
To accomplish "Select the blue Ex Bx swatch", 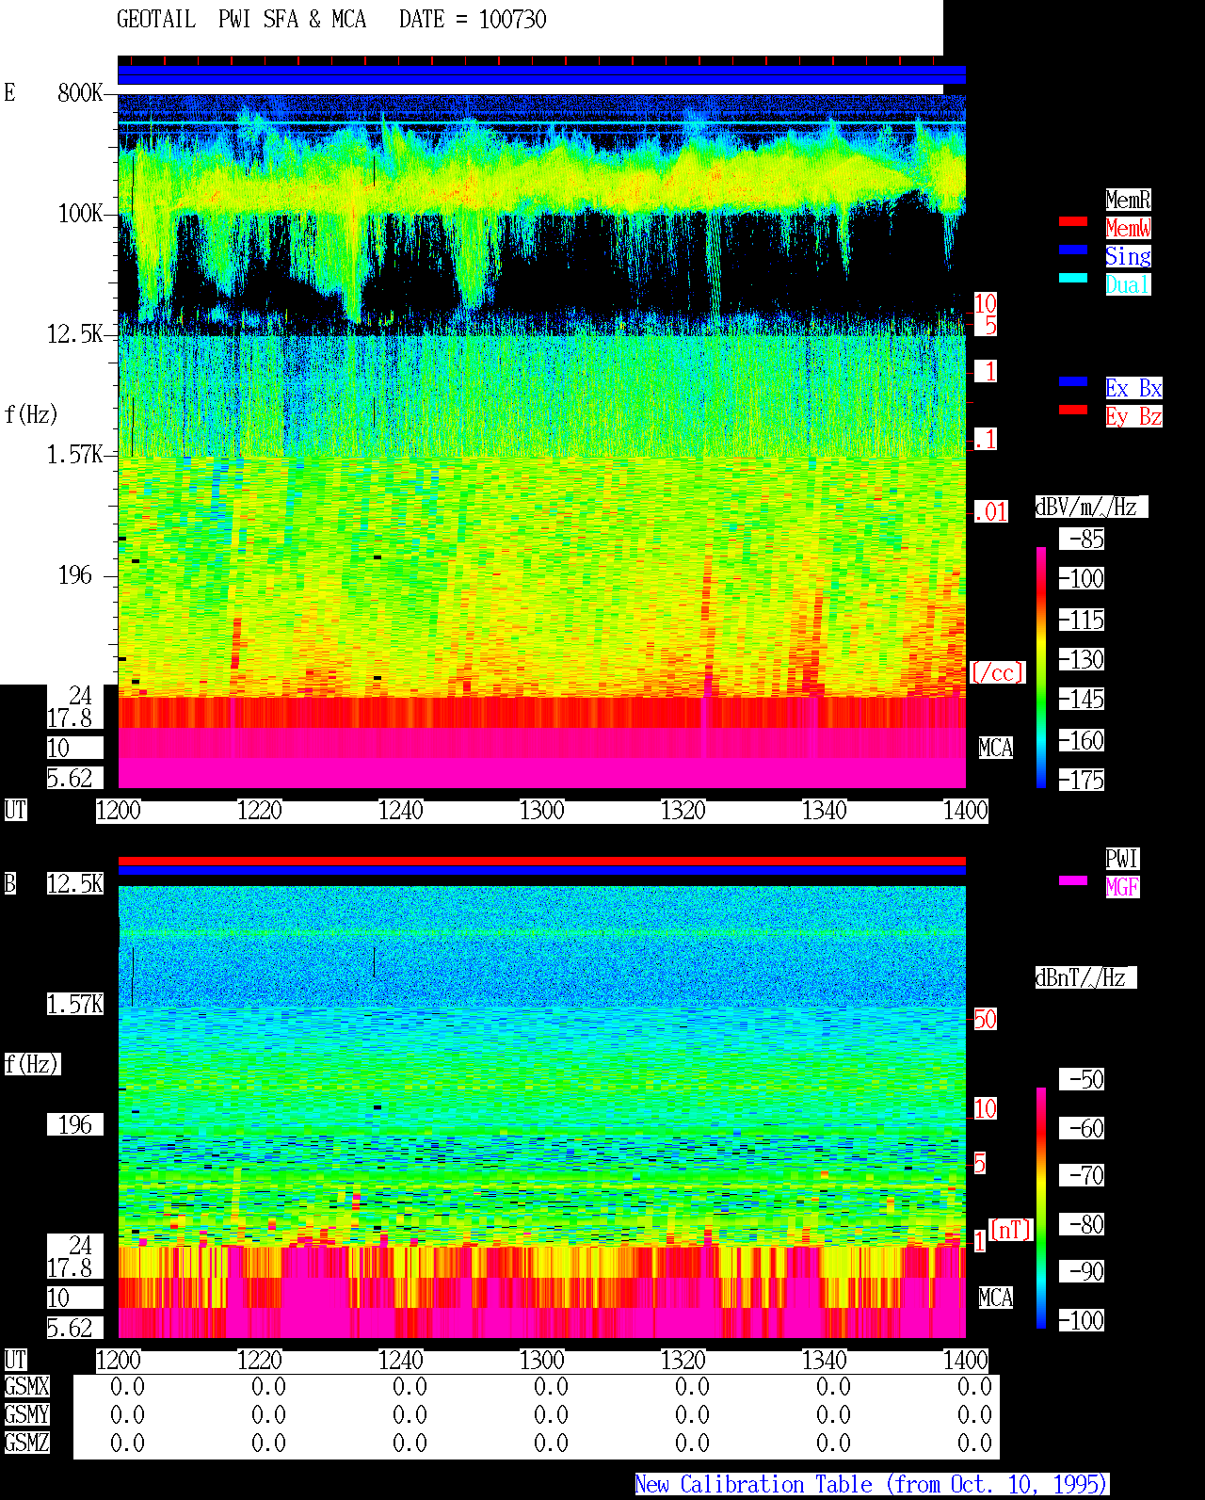I will click(1073, 381).
